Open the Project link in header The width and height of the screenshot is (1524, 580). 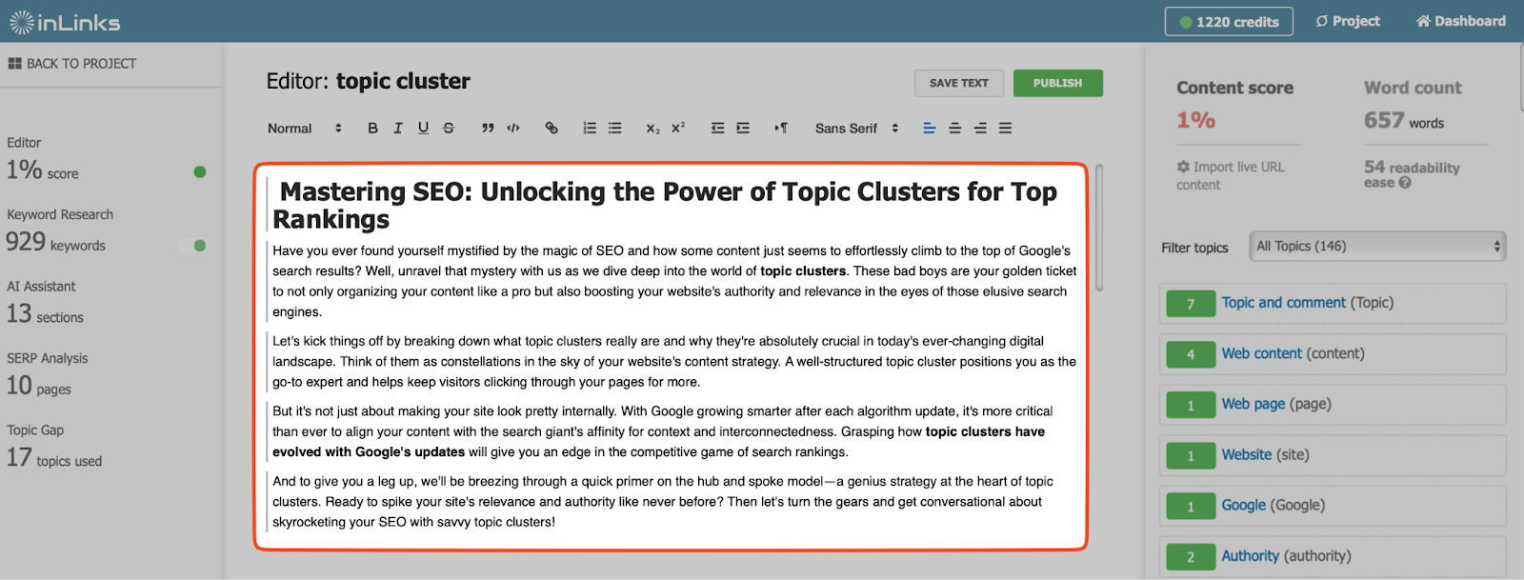coord(1348,21)
